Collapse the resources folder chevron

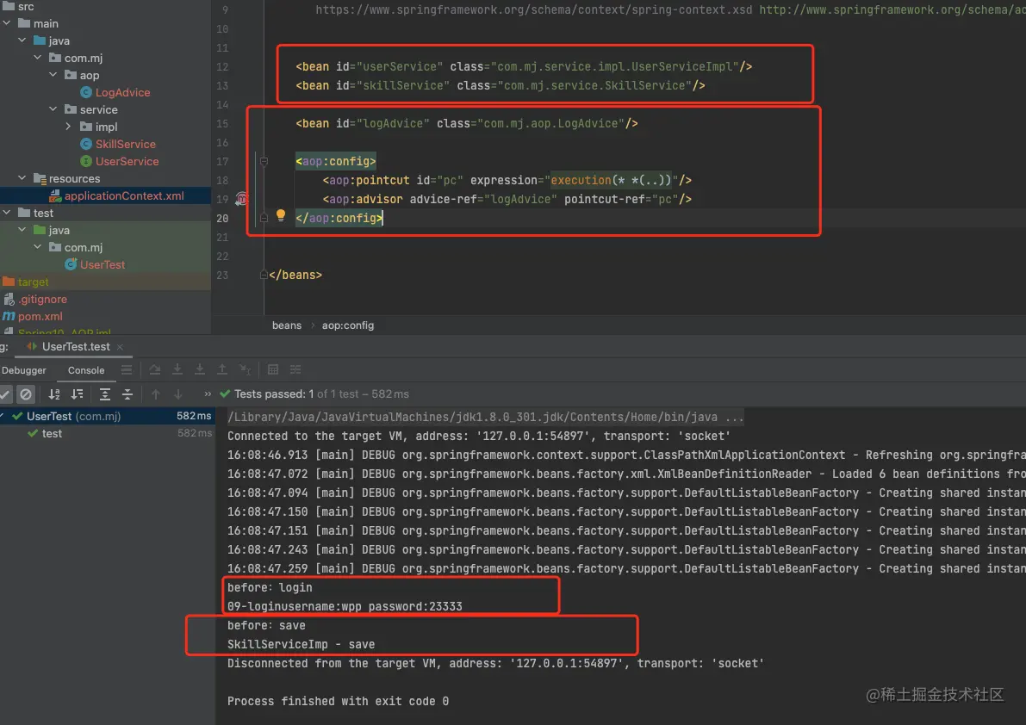pyautogui.click(x=22, y=178)
